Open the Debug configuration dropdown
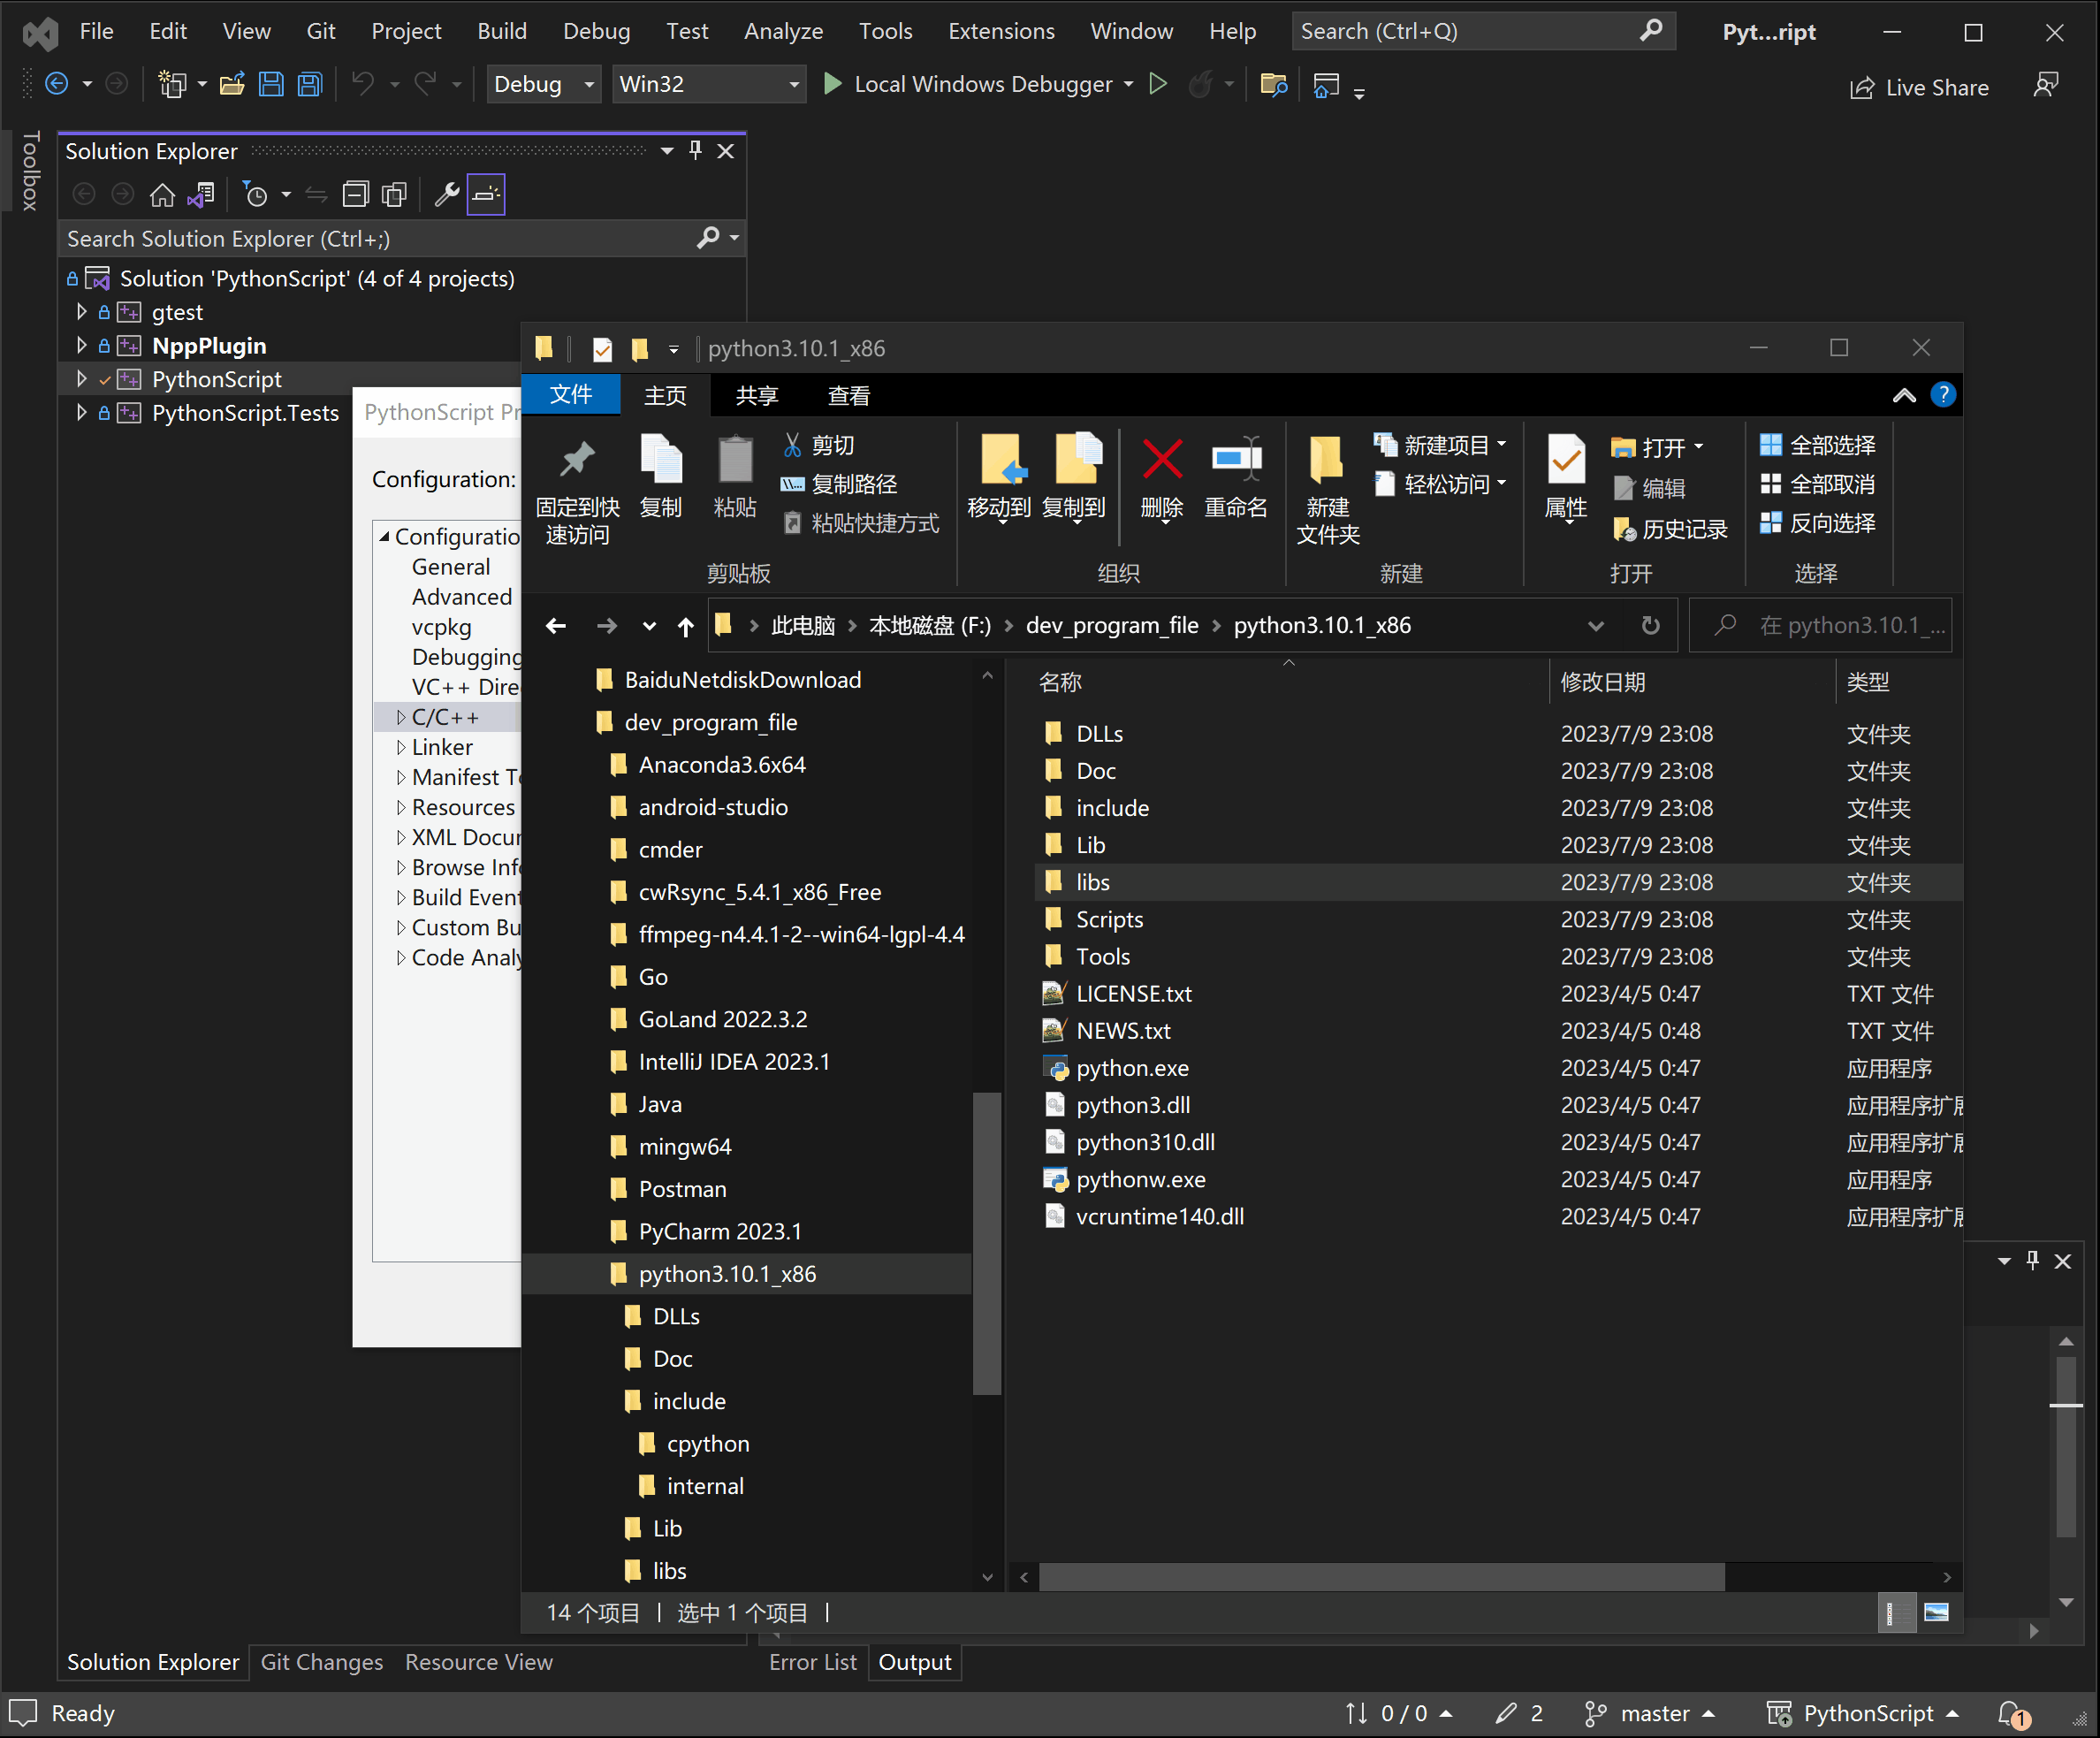This screenshot has width=2100, height=1738. pos(543,84)
